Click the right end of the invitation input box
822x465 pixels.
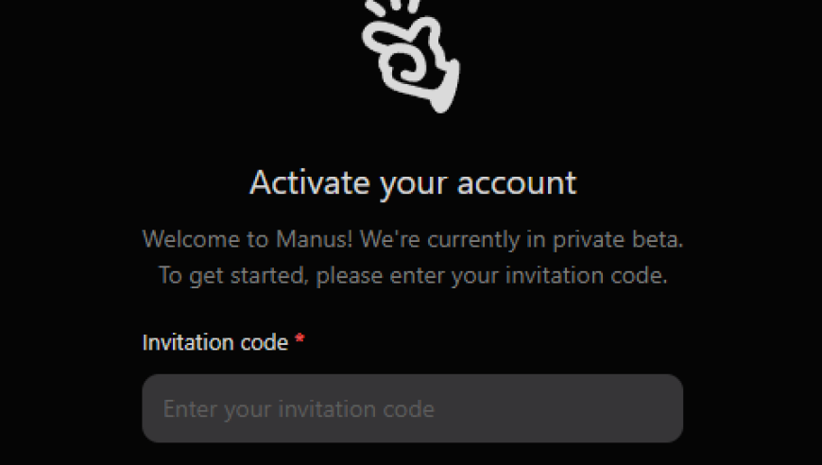tap(666, 408)
